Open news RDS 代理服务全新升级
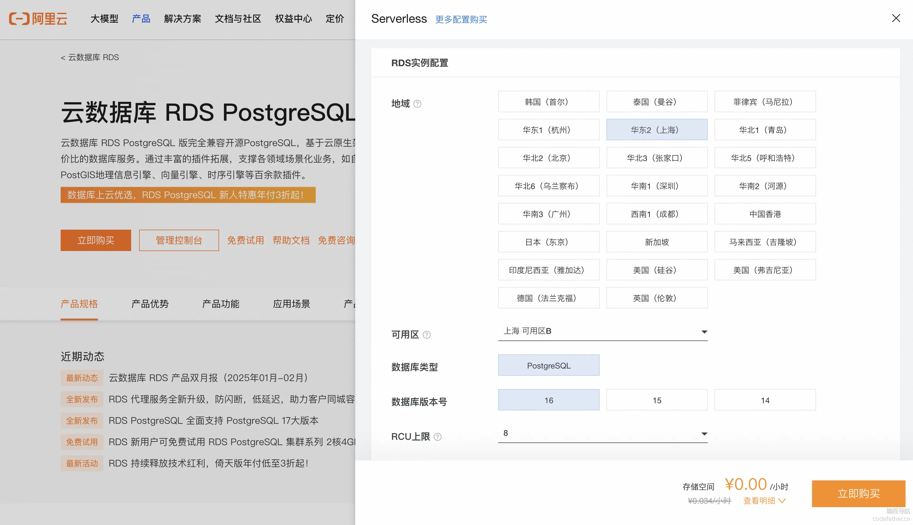 click(x=232, y=399)
